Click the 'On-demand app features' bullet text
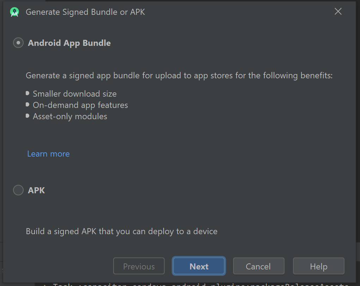 80,105
